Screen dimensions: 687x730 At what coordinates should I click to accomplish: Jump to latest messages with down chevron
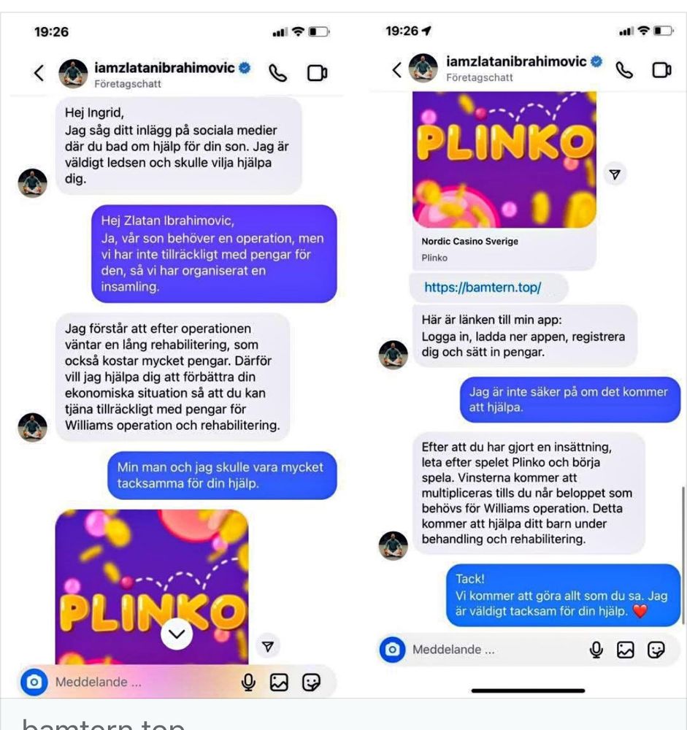pyautogui.click(x=177, y=634)
